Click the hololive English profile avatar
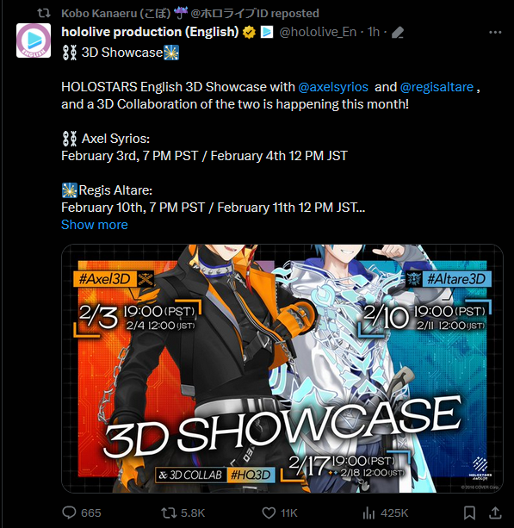This screenshot has width=514, height=528. [x=34, y=40]
